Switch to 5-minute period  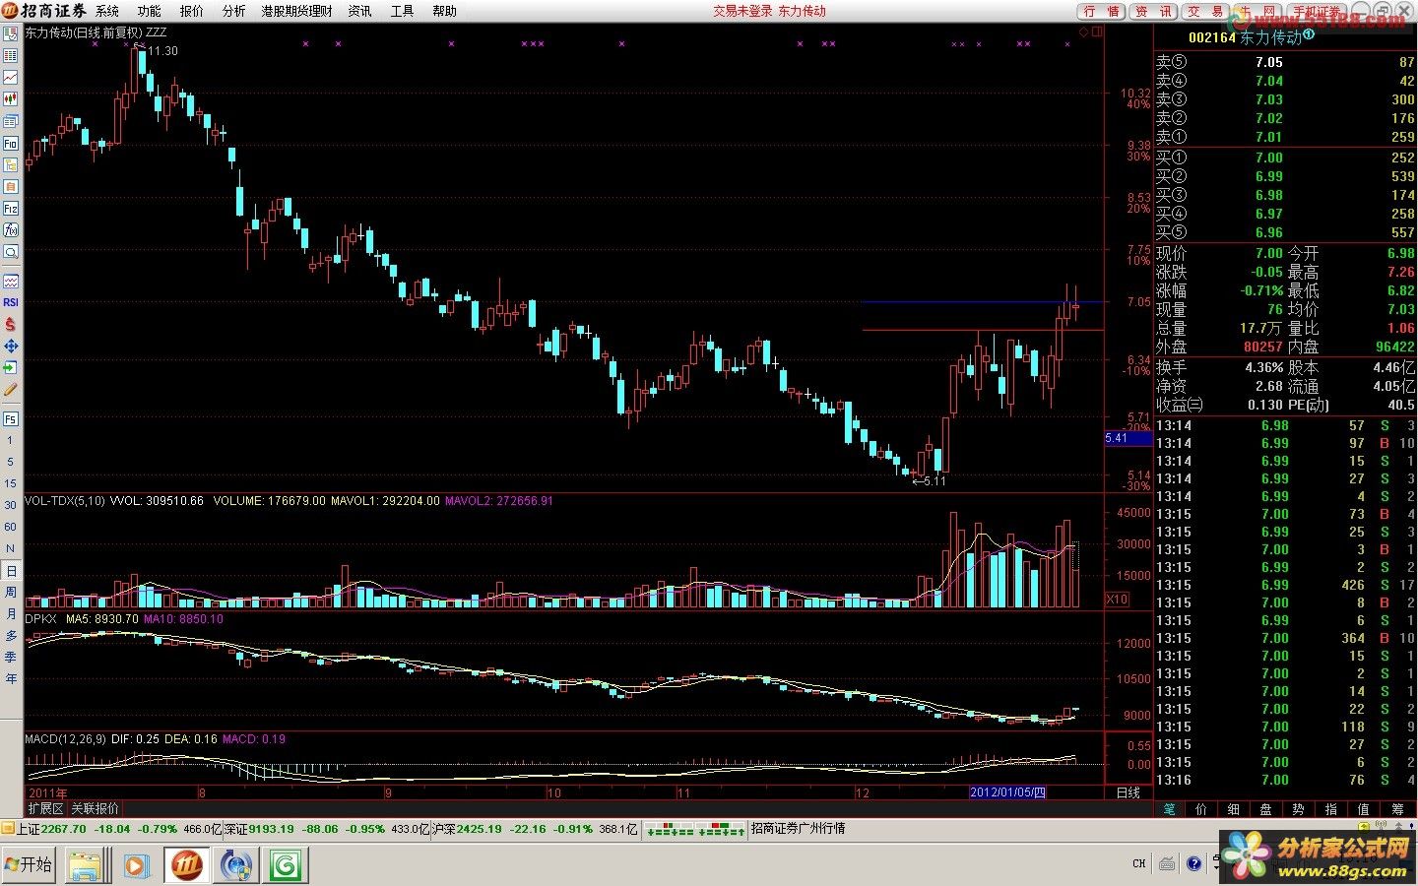(x=11, y=462)
